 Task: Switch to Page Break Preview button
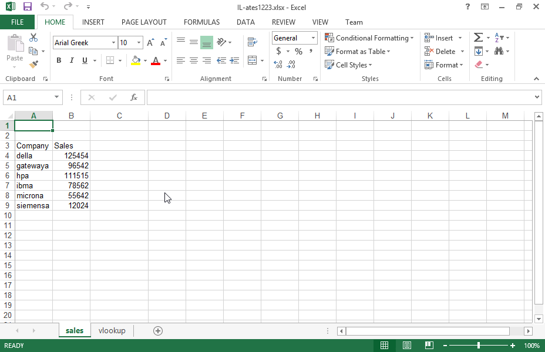pyautogui.click(x=429, y=345)
